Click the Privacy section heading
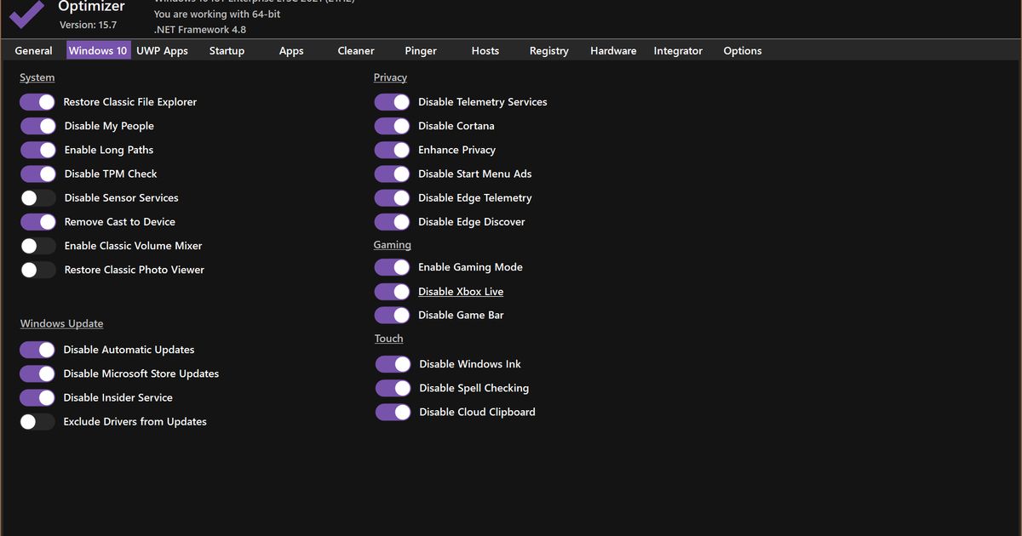1022x536 pixels. (390, 77)
